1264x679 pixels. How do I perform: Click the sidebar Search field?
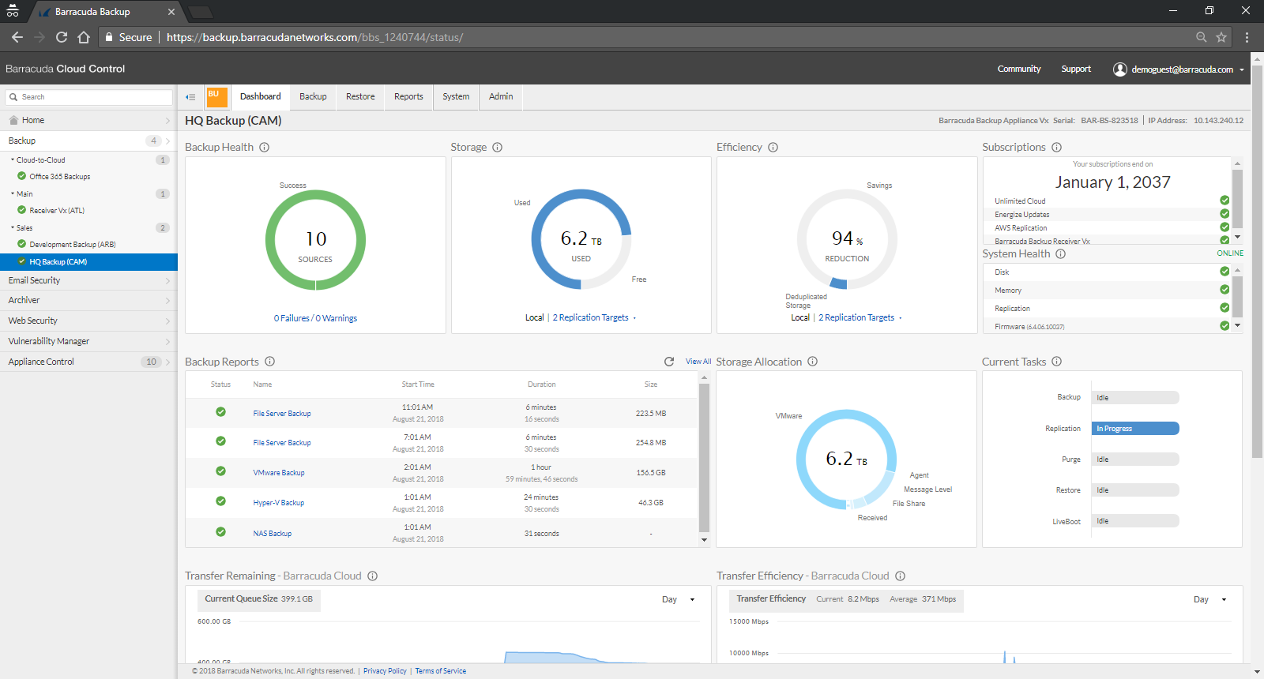click(89, 97)
